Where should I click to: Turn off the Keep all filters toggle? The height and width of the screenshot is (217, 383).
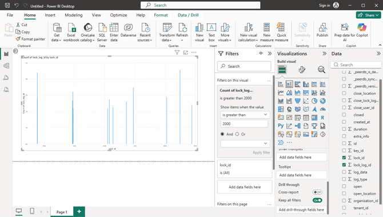317,200
